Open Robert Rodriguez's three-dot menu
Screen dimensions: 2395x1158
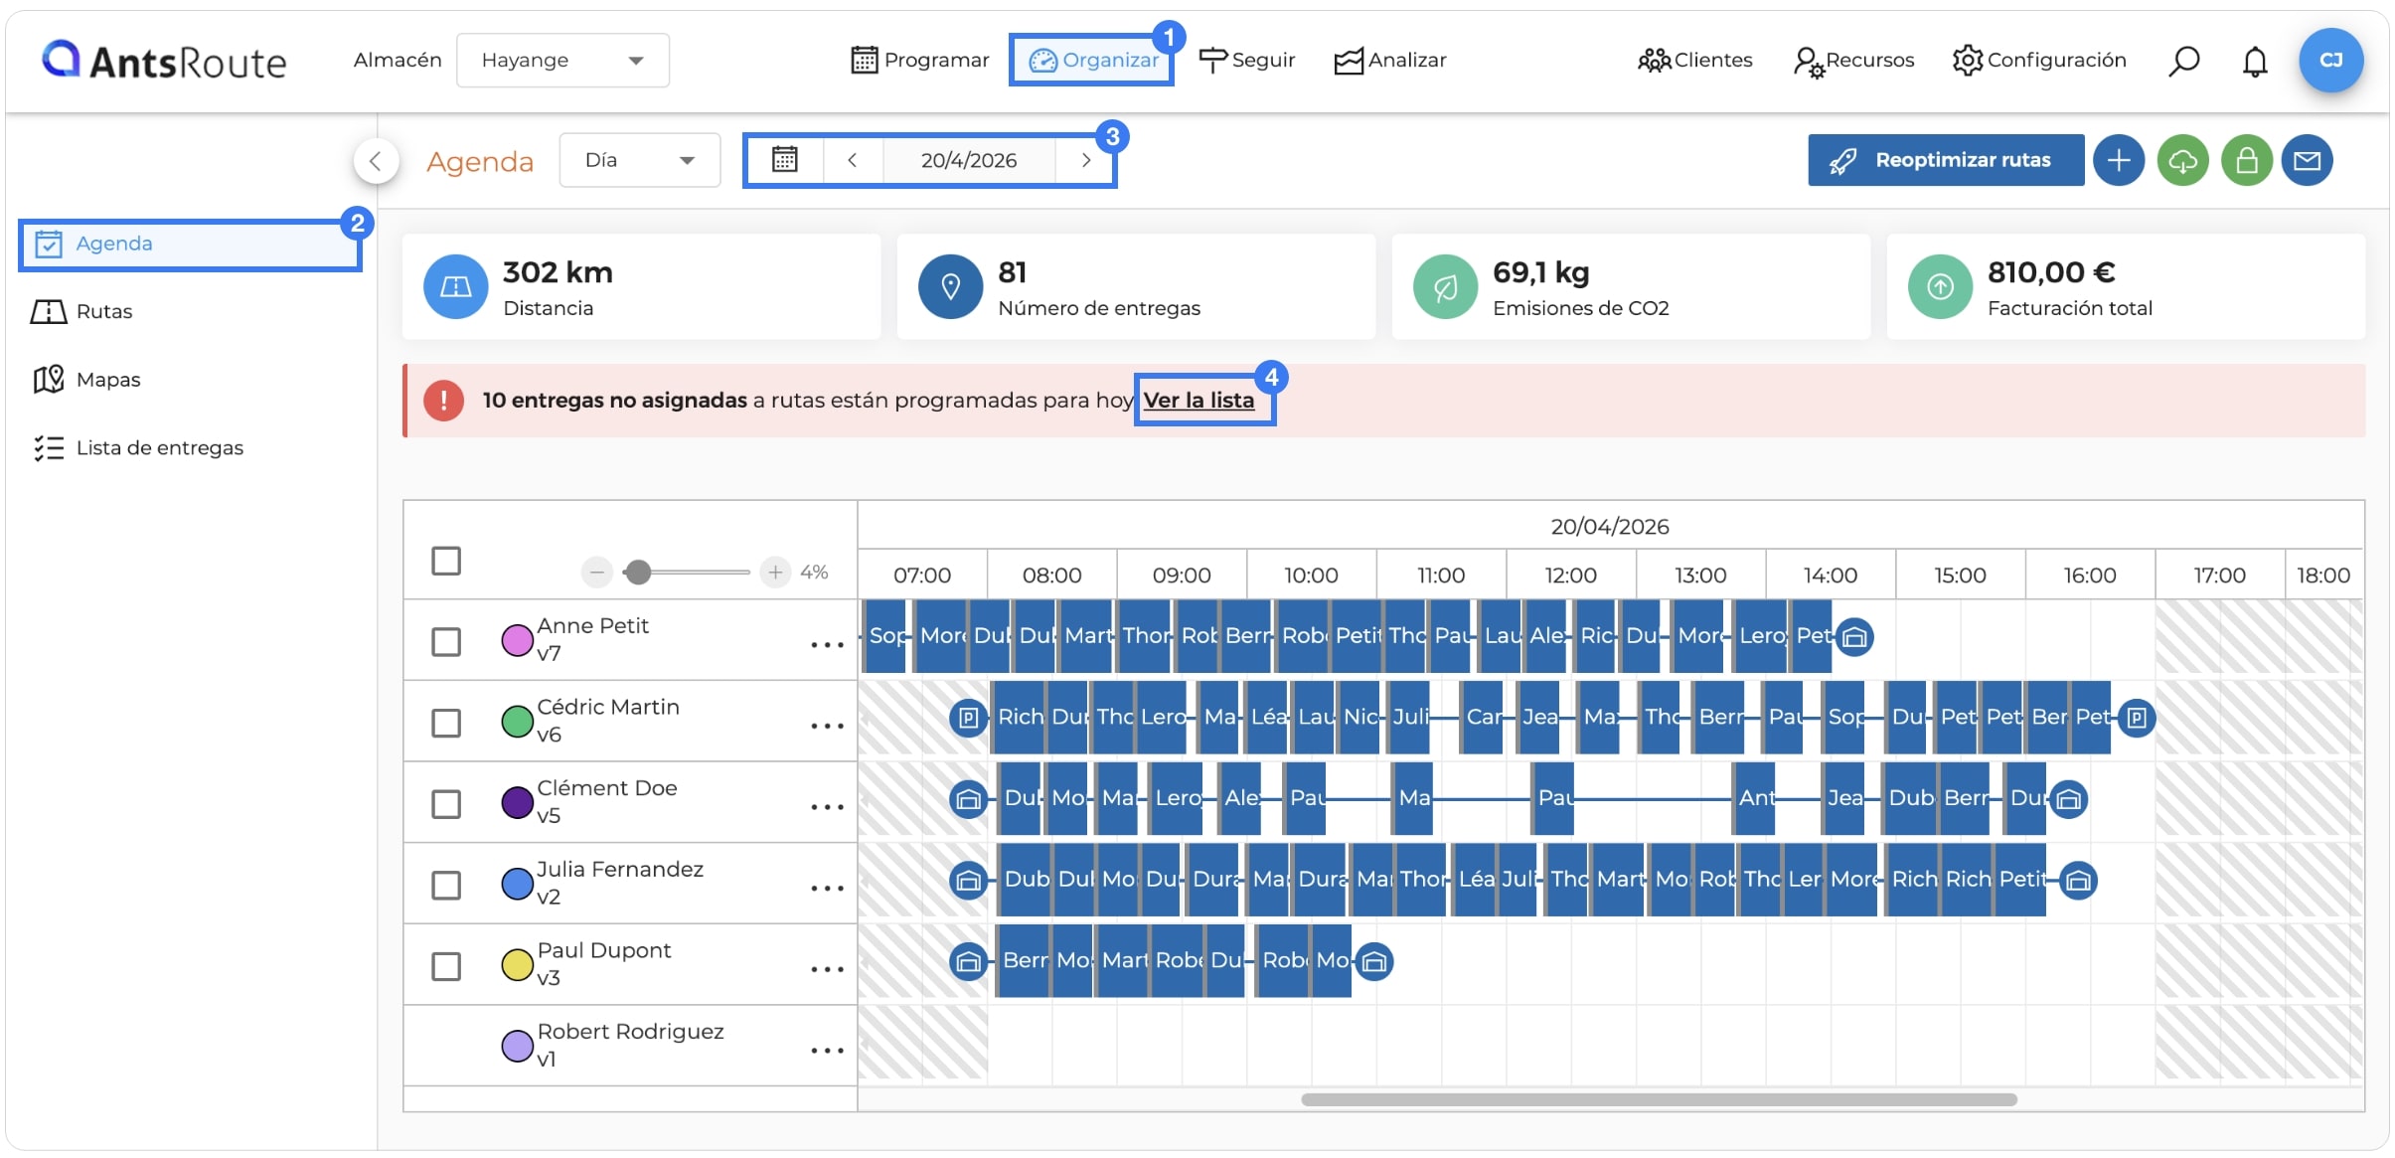point(827,1051)
